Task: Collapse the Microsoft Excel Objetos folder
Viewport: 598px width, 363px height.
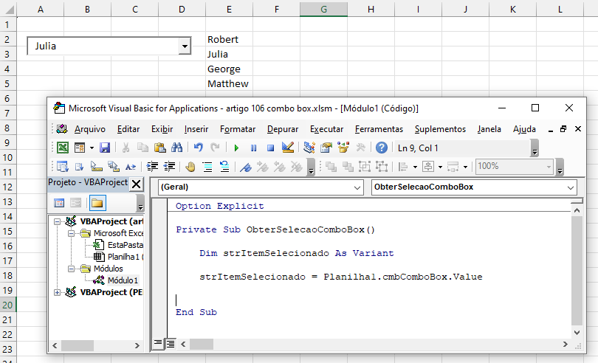Action: tap(71, 233)
